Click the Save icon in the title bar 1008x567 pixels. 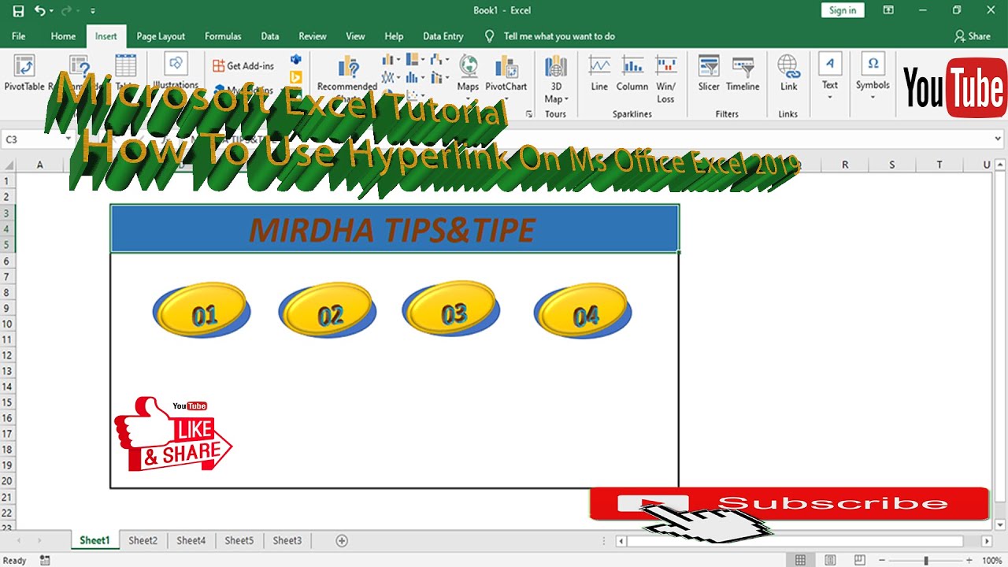click(x=18, y=11)
